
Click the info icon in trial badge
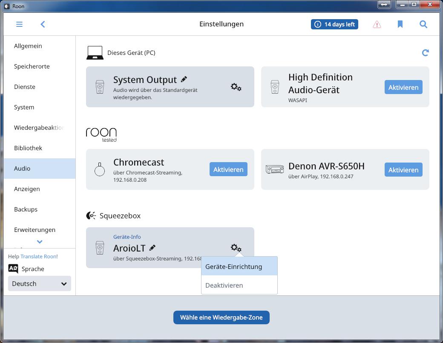click(318, 25)
